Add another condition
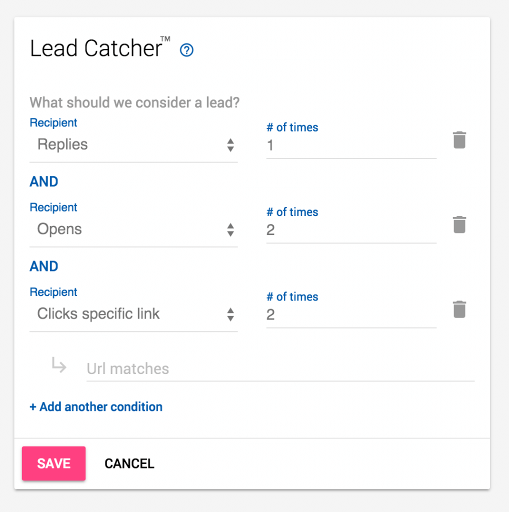The height and width of the screenshot is (512, 509). click(x=95, y=406)
